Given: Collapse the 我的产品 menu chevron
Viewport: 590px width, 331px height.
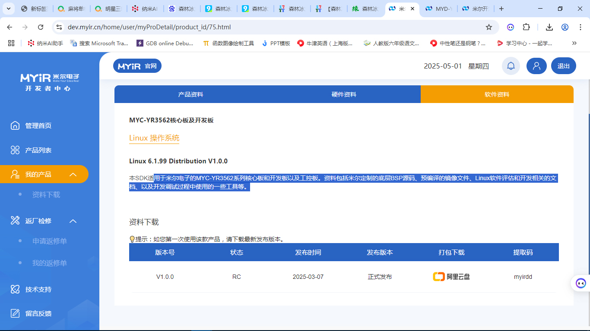Looking at the screenshot, I should click(x=73, y=175).
